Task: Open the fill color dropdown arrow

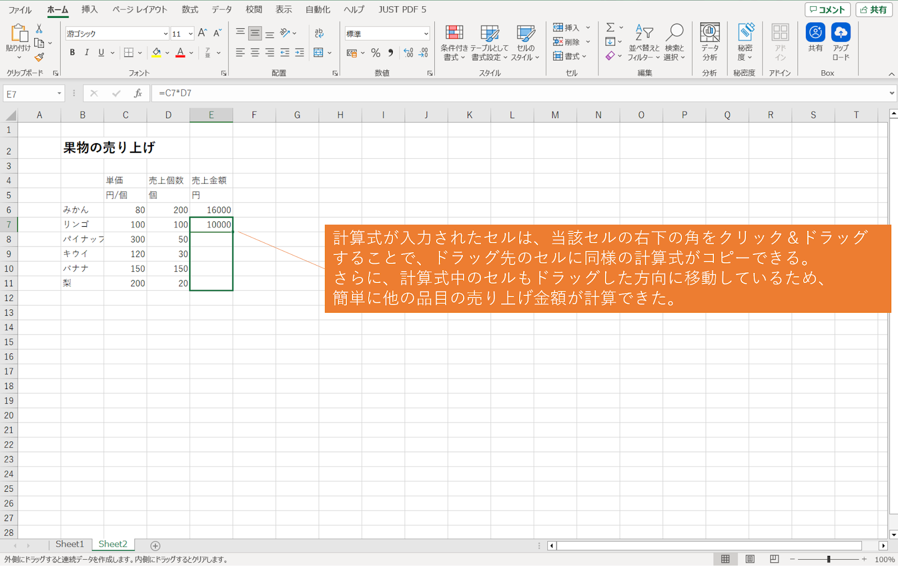Action: (167, 53)
